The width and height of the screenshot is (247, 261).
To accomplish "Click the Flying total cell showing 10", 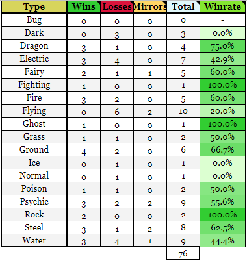I will click(183, 111).
